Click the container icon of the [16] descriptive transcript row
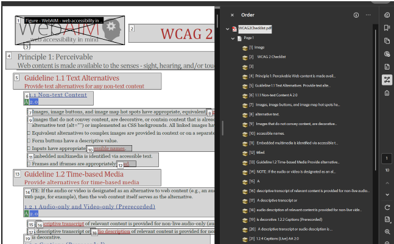 245,192
